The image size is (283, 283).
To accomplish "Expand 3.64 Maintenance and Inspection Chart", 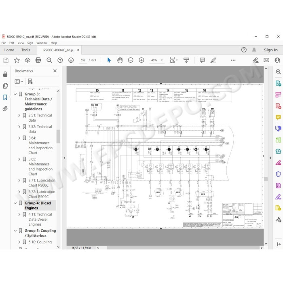I will click(19, 138).
